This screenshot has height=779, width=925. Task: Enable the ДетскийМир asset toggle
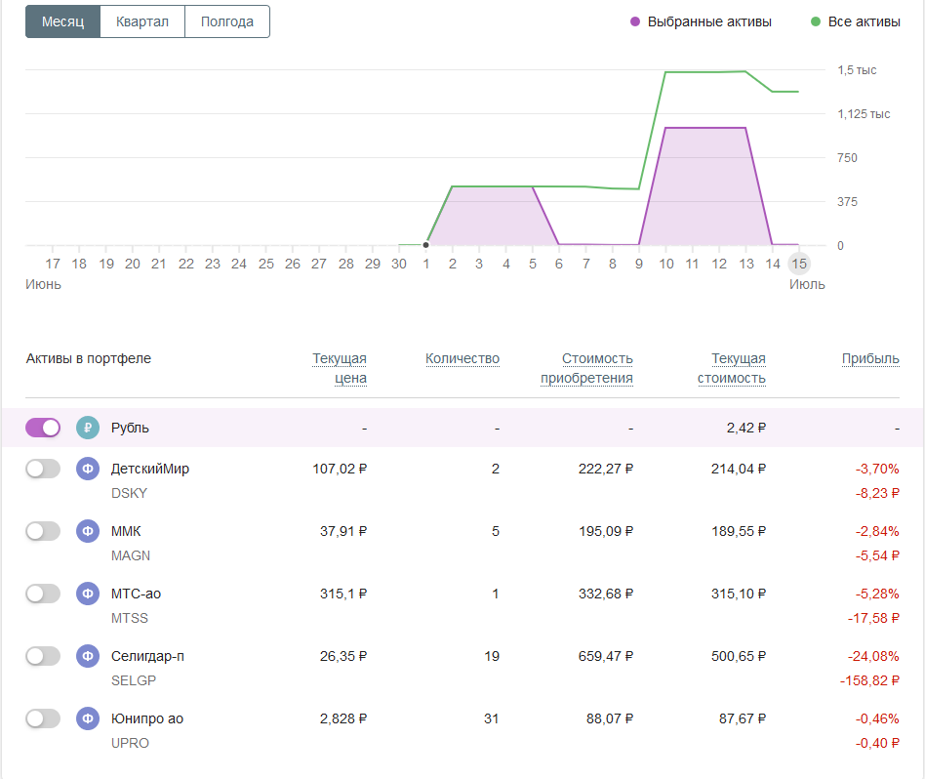pos(43,469)
